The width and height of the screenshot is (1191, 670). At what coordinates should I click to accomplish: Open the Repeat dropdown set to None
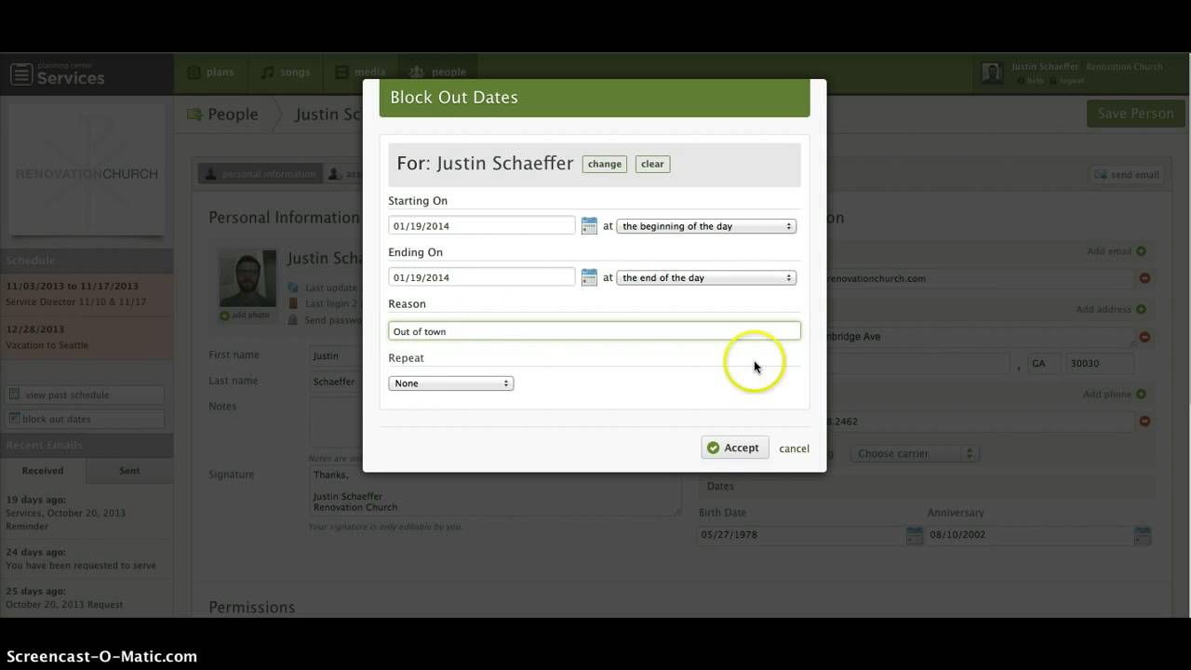[450, 383]
